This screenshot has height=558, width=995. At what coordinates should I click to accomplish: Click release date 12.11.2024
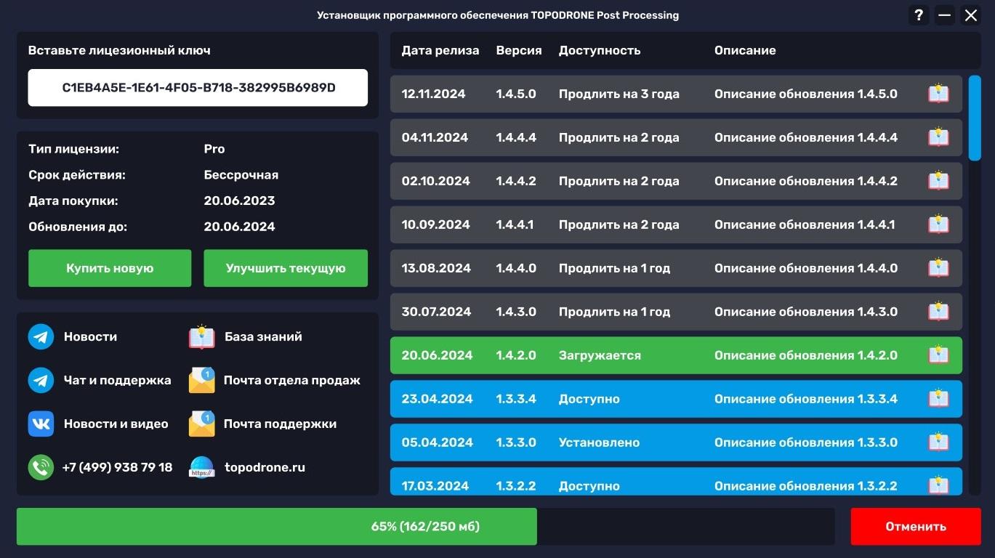(x=433, y=94)
